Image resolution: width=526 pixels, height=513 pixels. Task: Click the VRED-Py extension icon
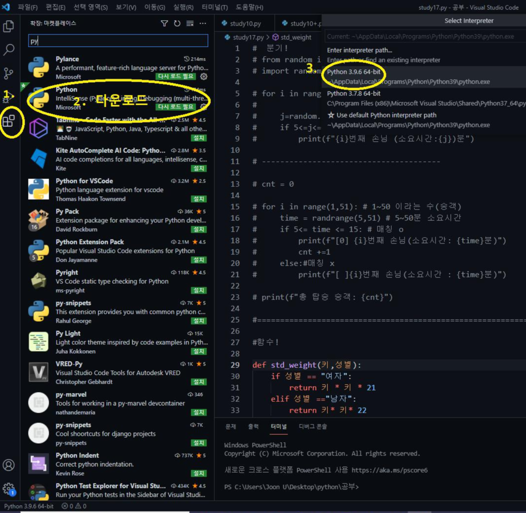pos(38,372)
